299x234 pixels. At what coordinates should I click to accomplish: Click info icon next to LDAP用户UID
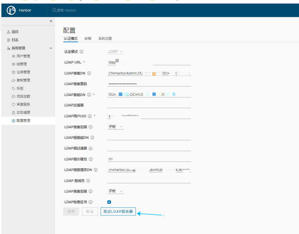(x=90, y=116)
